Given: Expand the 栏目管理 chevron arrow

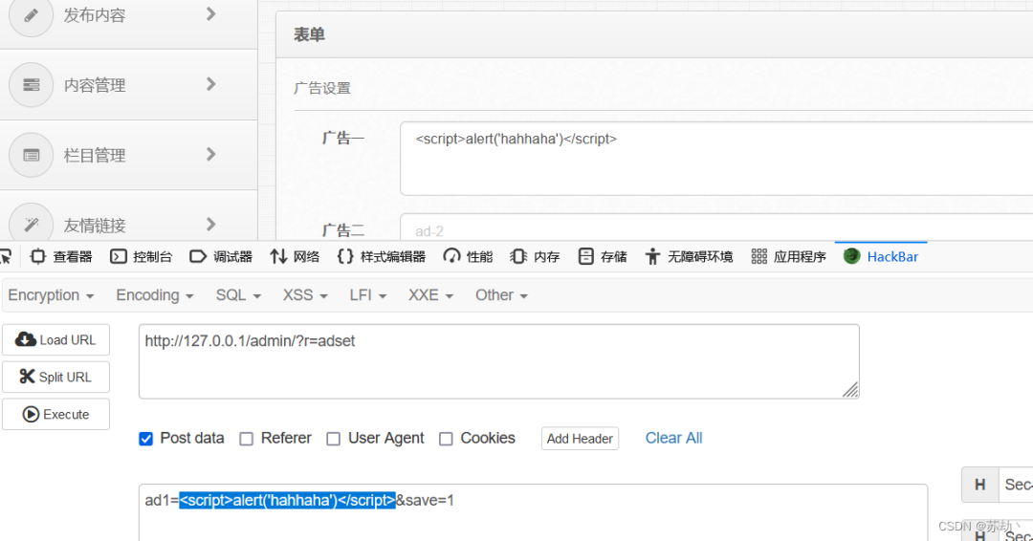Looking at the screenshot, I should pyautogui.click(x=210, y=154).
